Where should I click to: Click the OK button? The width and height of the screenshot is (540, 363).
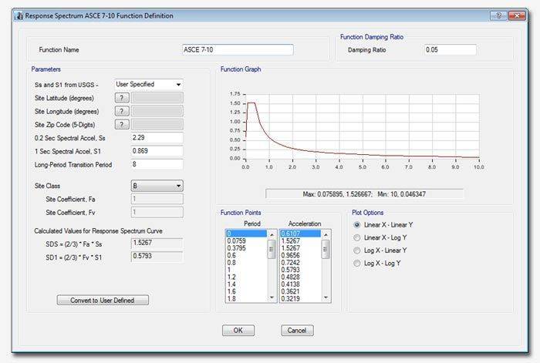[x=238, y=331]
